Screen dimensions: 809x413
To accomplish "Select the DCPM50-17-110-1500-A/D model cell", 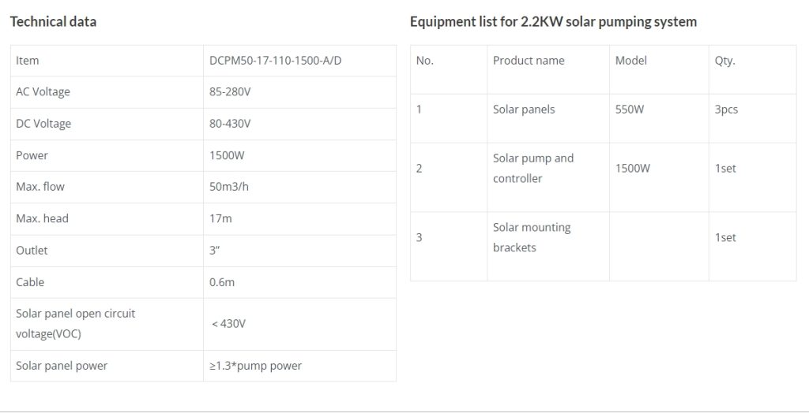I will [x=299, y=61].
